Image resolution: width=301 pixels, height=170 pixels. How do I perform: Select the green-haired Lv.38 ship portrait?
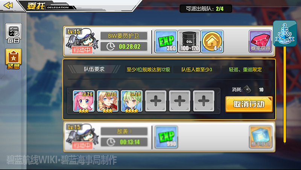click(x=132, y=101)
